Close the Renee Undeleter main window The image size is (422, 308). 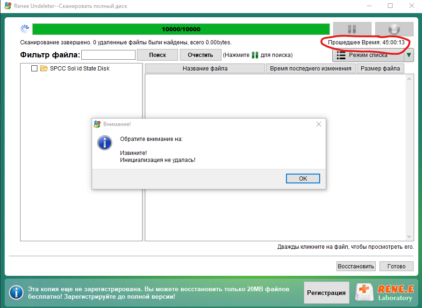click(x=412, y=6)
